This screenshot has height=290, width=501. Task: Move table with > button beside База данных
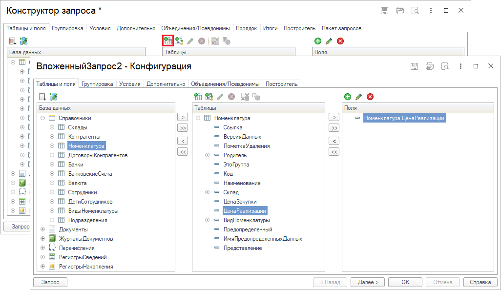click(x=183, y=117)
